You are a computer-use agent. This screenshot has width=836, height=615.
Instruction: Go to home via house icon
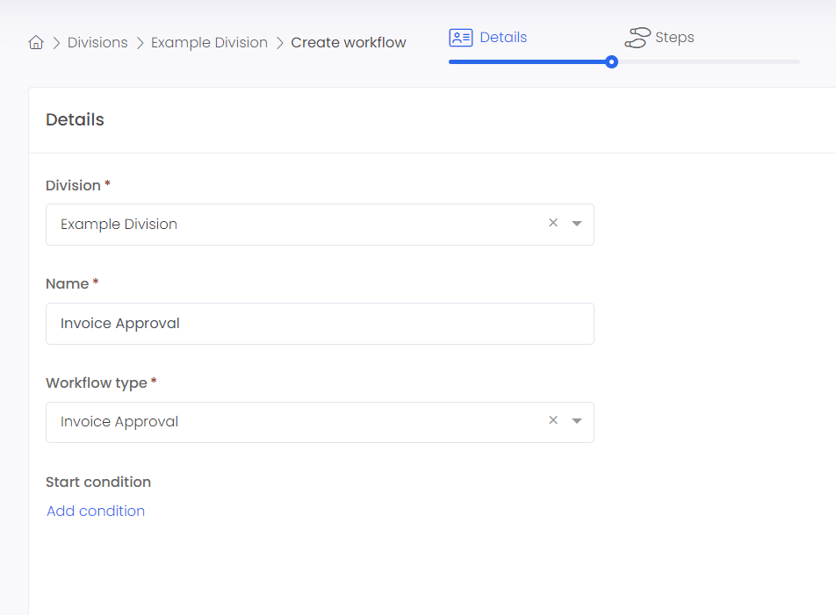36,42
